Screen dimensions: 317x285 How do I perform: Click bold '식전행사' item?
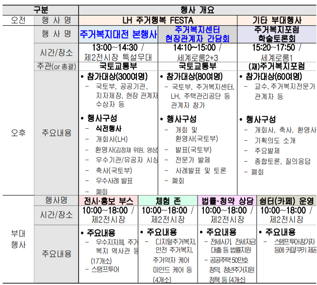pos(109,129)
